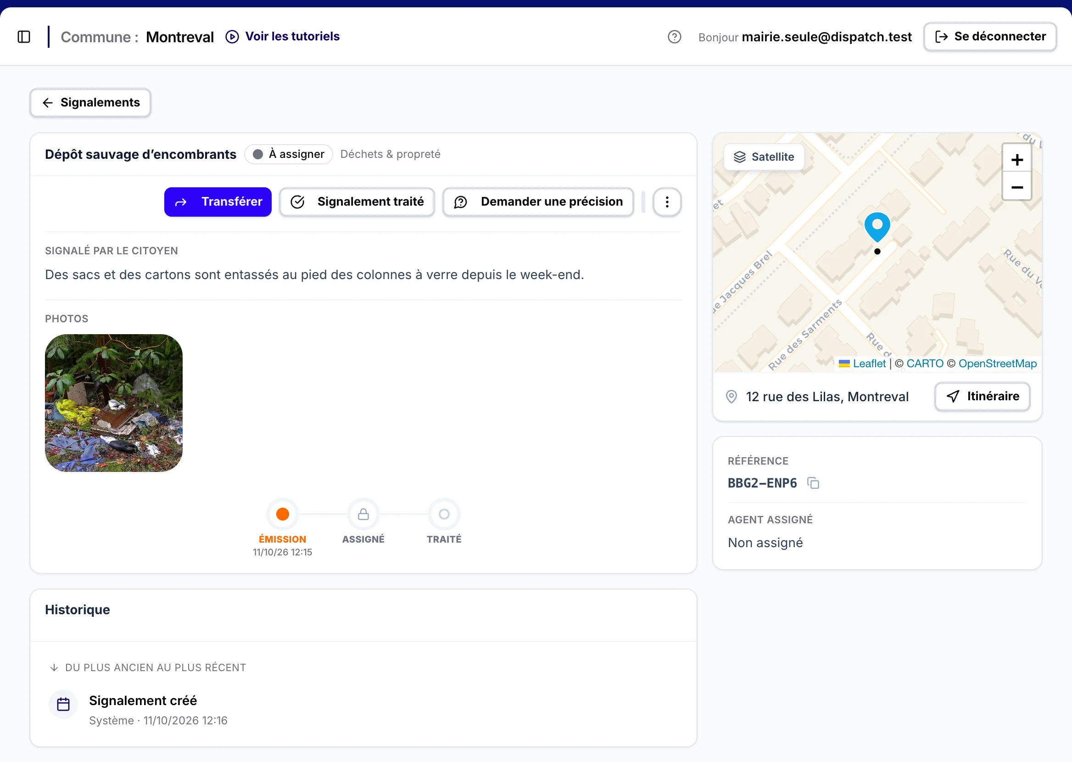This screenshot has height=762, width=1072.
Task: Click the Voir les tutoriels link
Action: (282, 37)
